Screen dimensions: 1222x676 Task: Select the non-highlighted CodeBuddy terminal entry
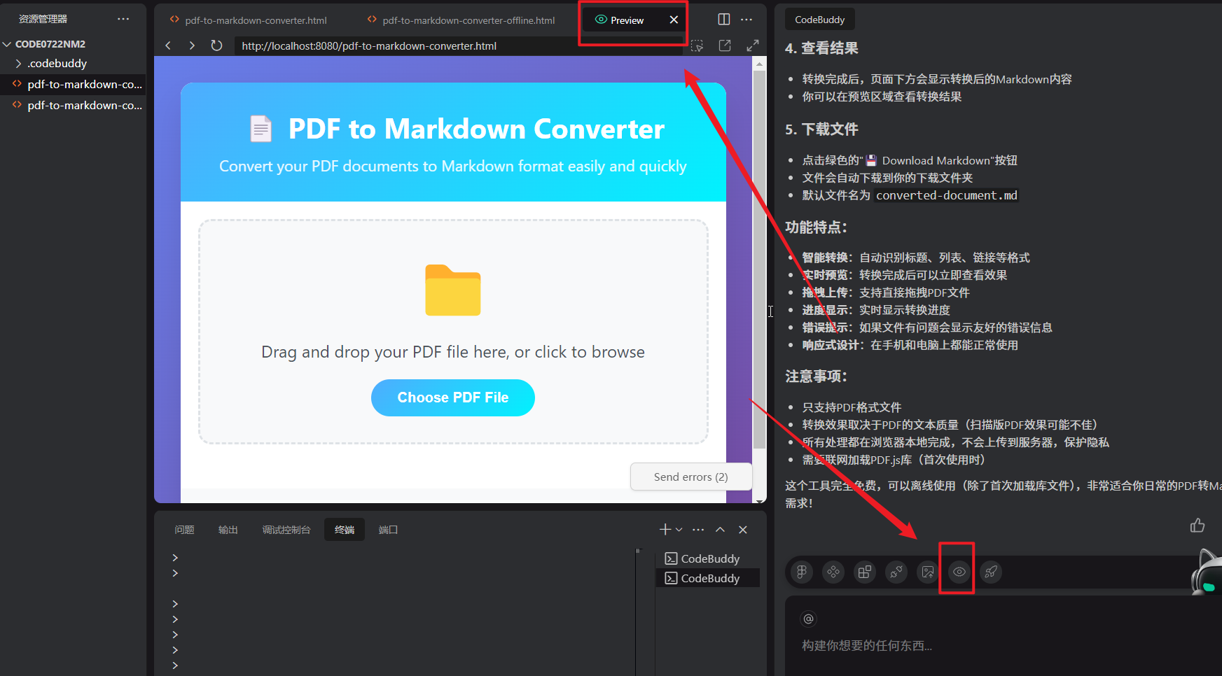(708, 558)
